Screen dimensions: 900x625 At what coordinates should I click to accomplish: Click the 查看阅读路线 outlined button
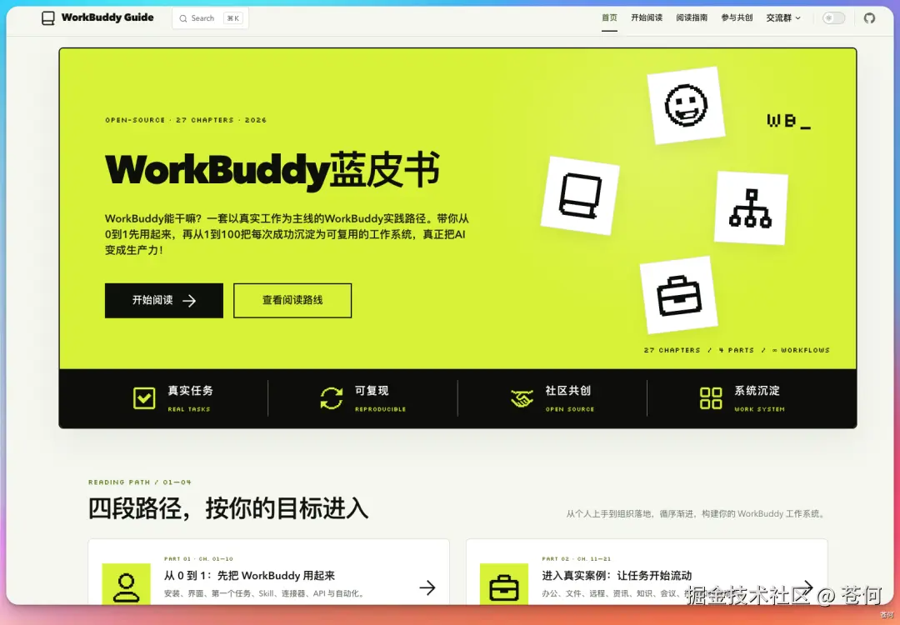click(x=292, y=301)
